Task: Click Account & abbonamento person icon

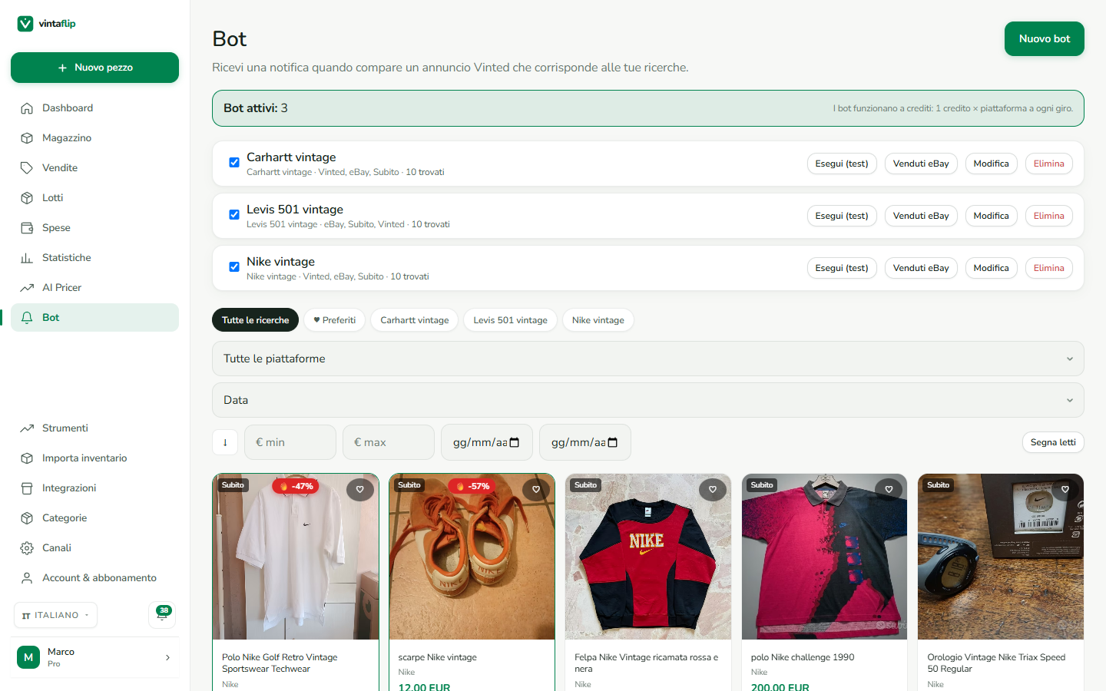Action: tap(27, 578)
